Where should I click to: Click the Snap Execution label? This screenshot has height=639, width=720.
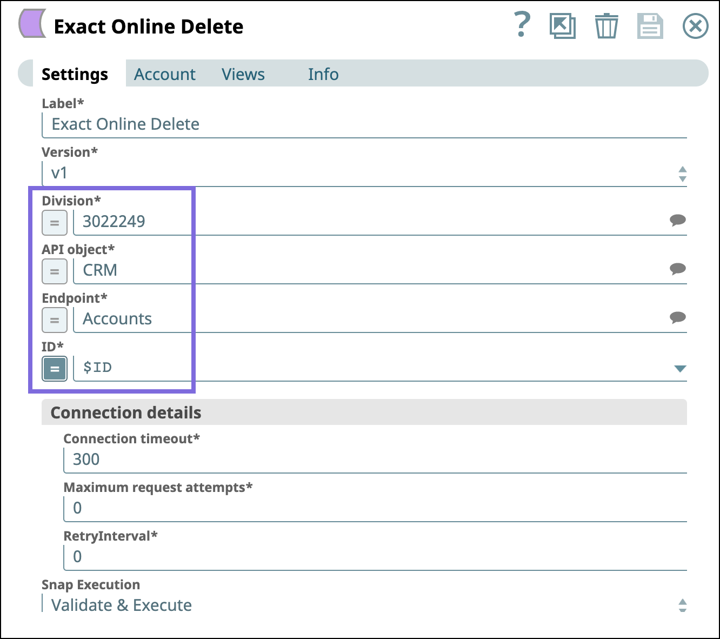click(91, 584)
